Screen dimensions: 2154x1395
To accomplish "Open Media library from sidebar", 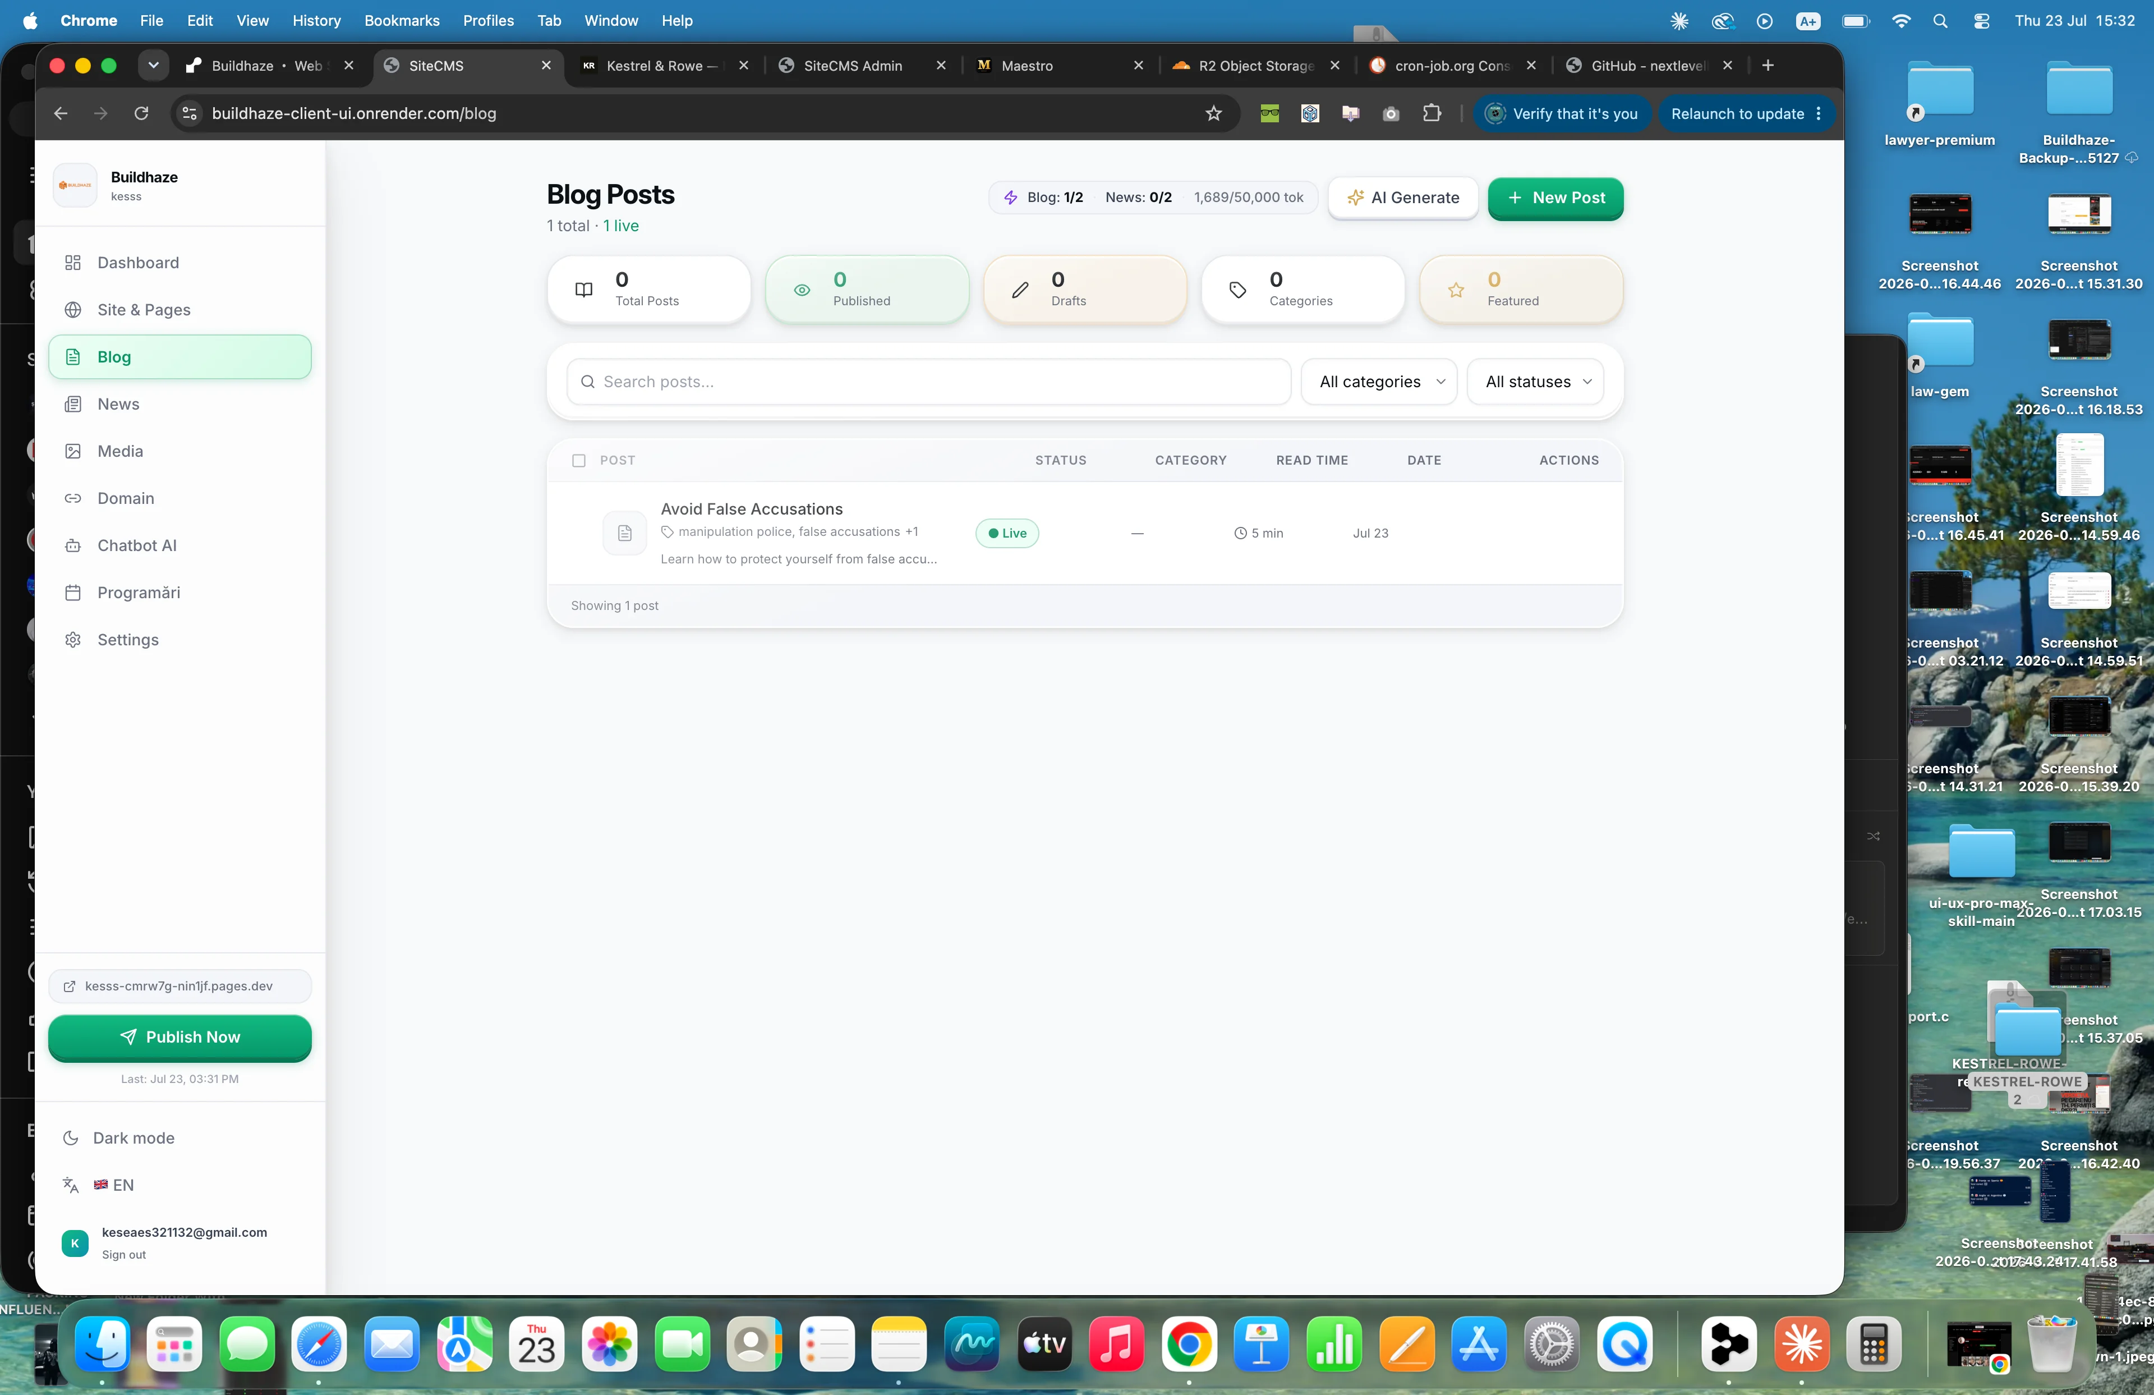I will point(179,451).
